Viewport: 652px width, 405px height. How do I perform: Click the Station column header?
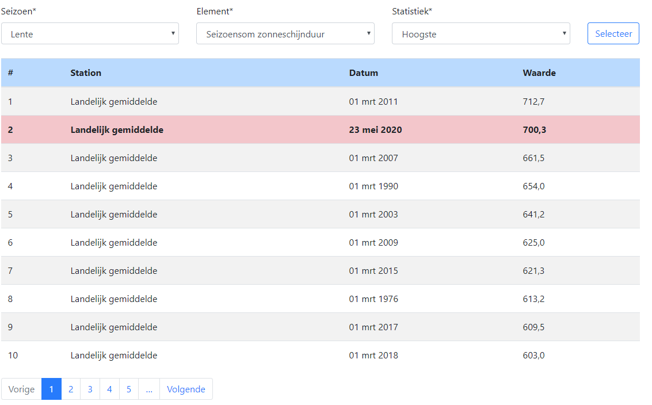(86, 73)
